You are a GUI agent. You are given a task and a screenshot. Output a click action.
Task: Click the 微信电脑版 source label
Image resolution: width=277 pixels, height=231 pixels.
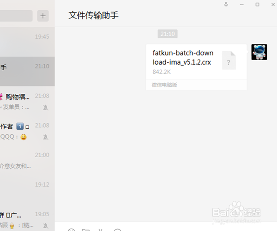point(164,85)
